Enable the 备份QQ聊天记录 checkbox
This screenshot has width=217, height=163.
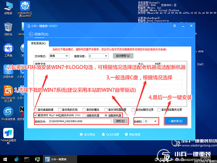133,110
